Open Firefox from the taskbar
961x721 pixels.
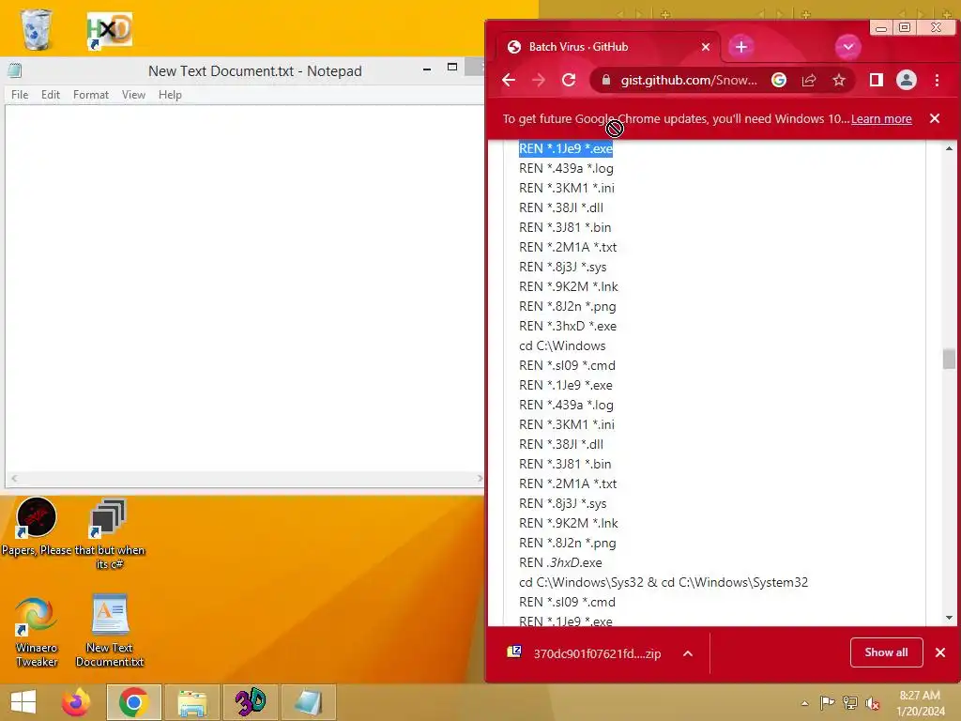coord(76,702)
